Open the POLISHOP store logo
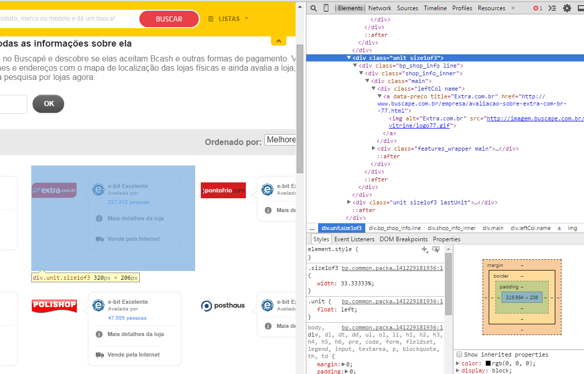584x374 pixels. coord(54,306)
